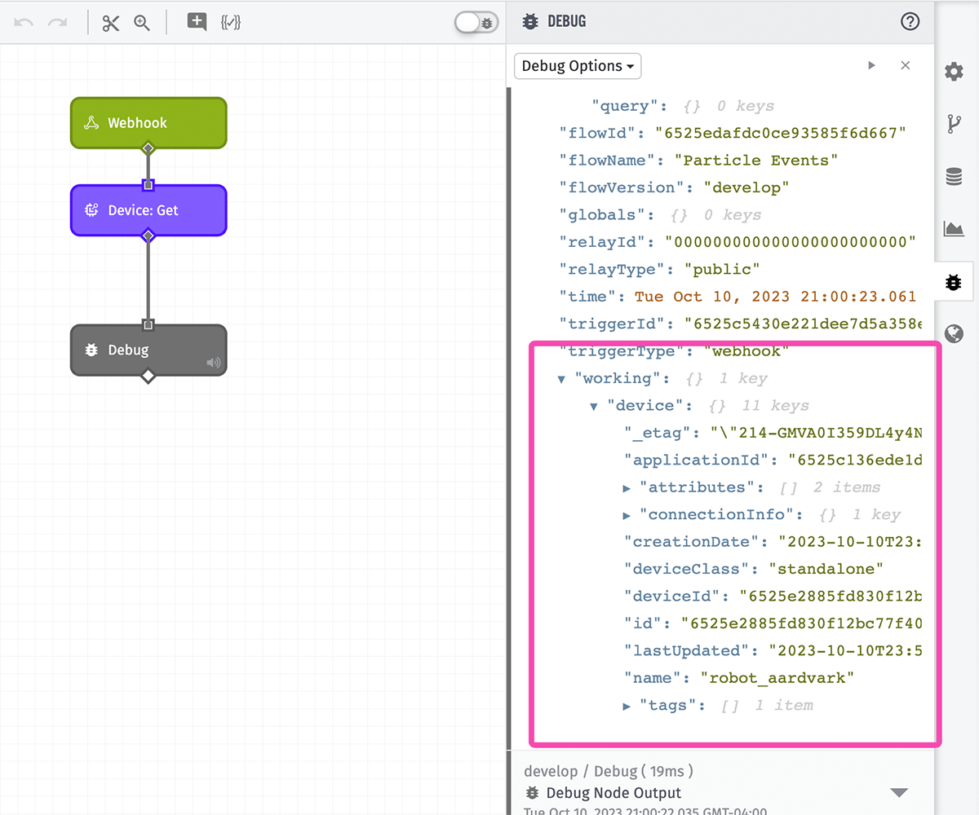Expand the "attributes" array
The width and height of the screenshot is (979, 815).
click(627, 488)
